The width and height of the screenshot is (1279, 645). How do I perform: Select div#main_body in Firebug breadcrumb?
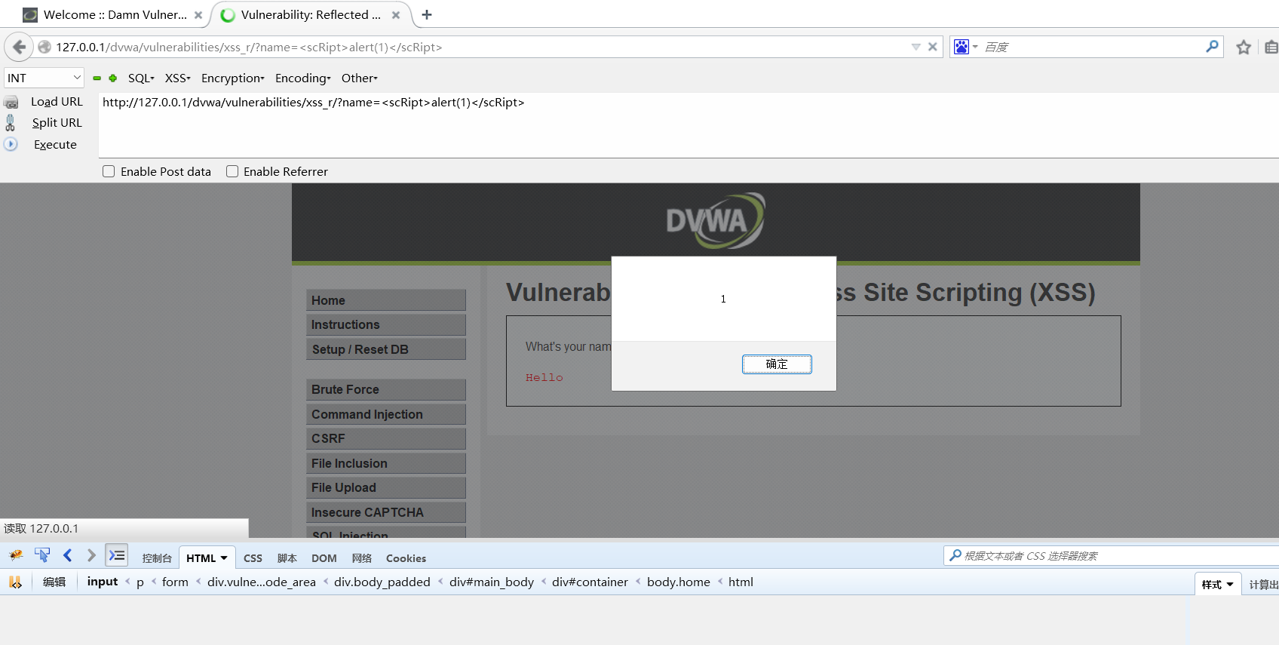(492, 582)
